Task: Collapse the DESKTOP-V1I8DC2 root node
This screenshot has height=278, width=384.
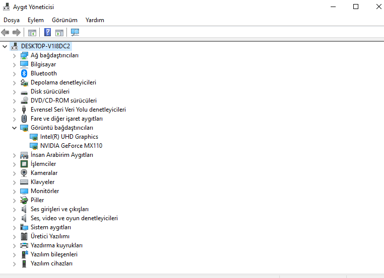Action: [5, 46]
